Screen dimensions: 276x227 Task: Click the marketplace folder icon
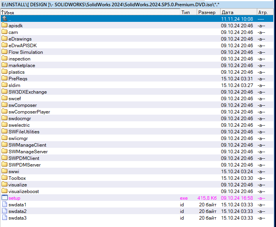point(5,65)
